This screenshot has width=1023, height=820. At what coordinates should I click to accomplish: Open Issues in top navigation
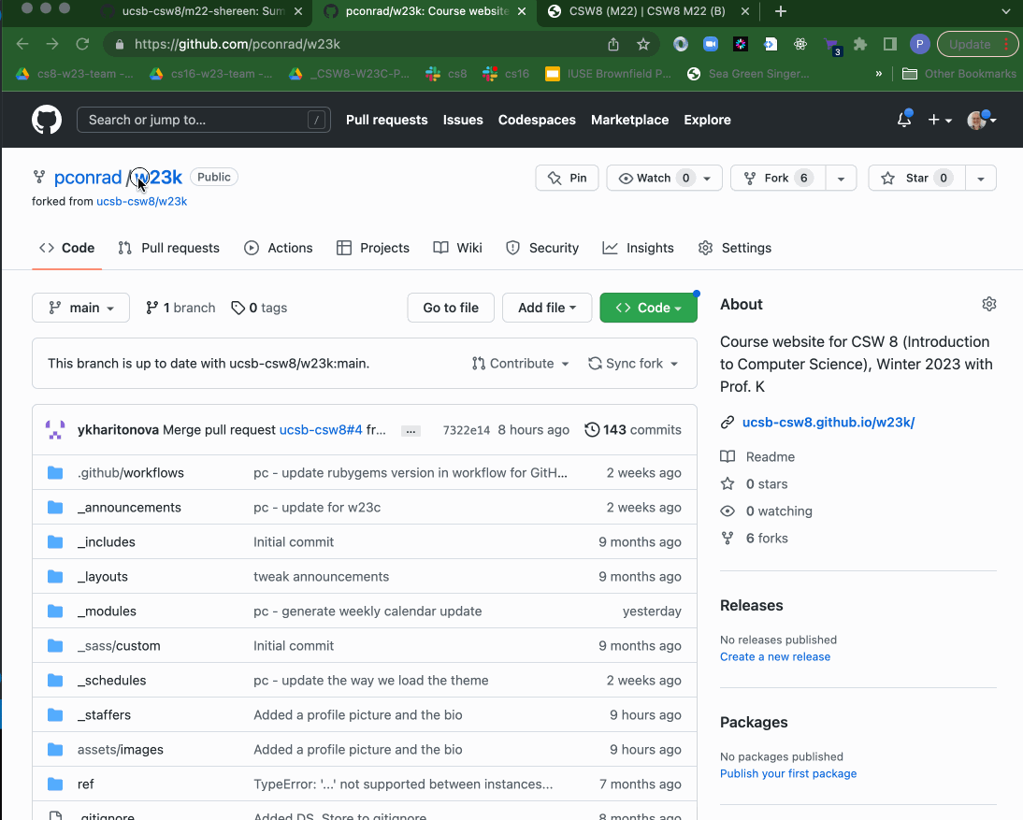pos(463,120)
